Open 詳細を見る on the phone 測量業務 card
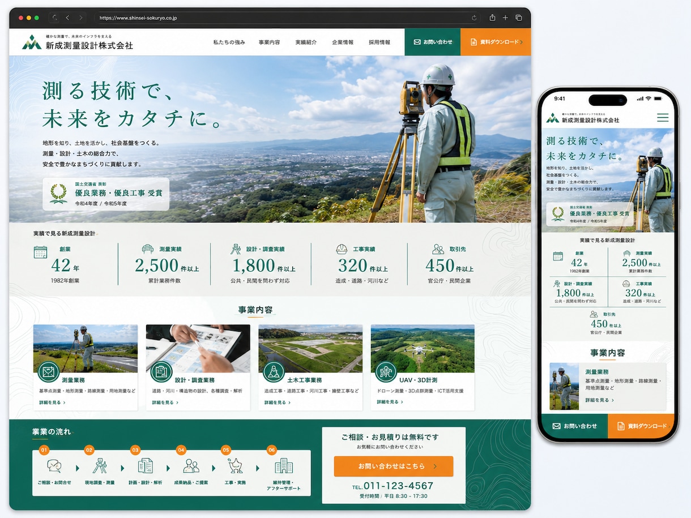This screenshot has height=518, width=691. coord(599,400)
